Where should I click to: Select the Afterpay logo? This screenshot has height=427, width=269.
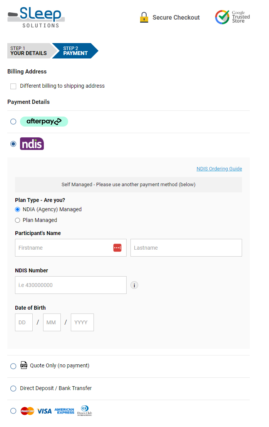coord(44,121)
